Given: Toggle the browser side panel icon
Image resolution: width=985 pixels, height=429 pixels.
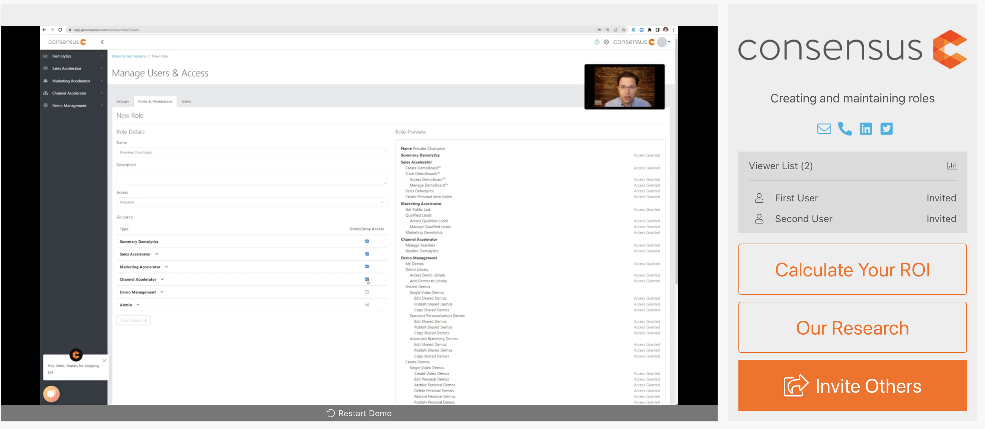Looking at the screenshot, I should pos(657,30).
